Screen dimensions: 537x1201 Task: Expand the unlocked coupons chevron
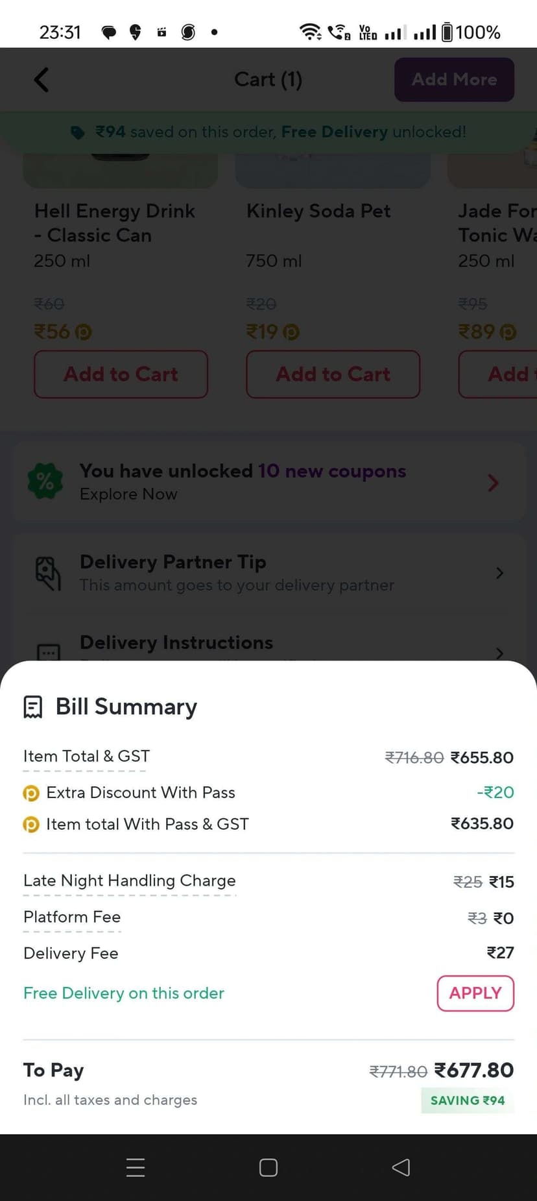point(494,483)
